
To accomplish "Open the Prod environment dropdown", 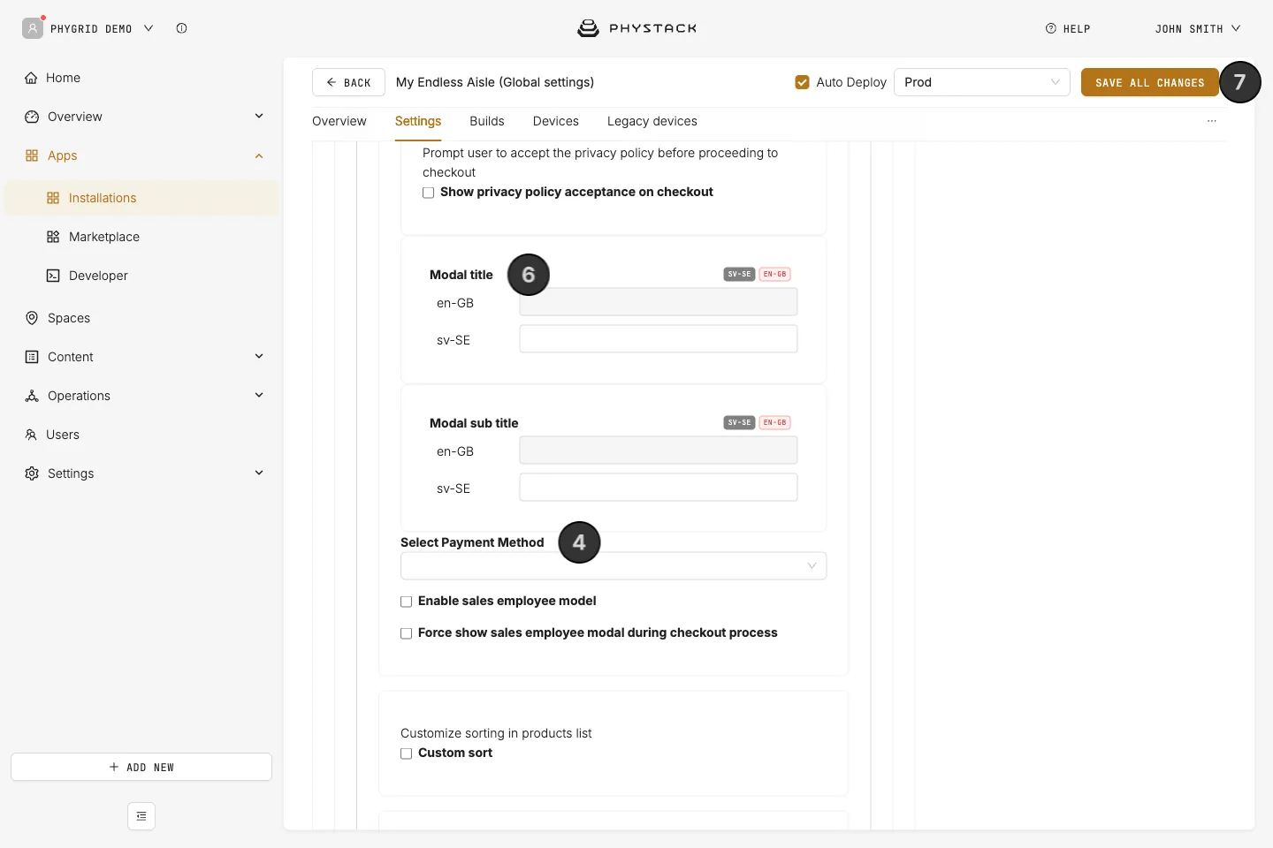I will 982,82.
